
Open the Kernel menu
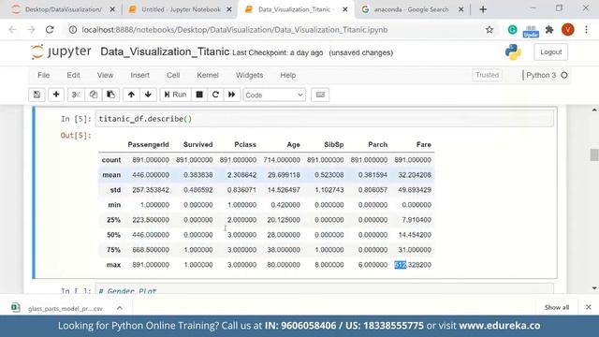point(208,75)
